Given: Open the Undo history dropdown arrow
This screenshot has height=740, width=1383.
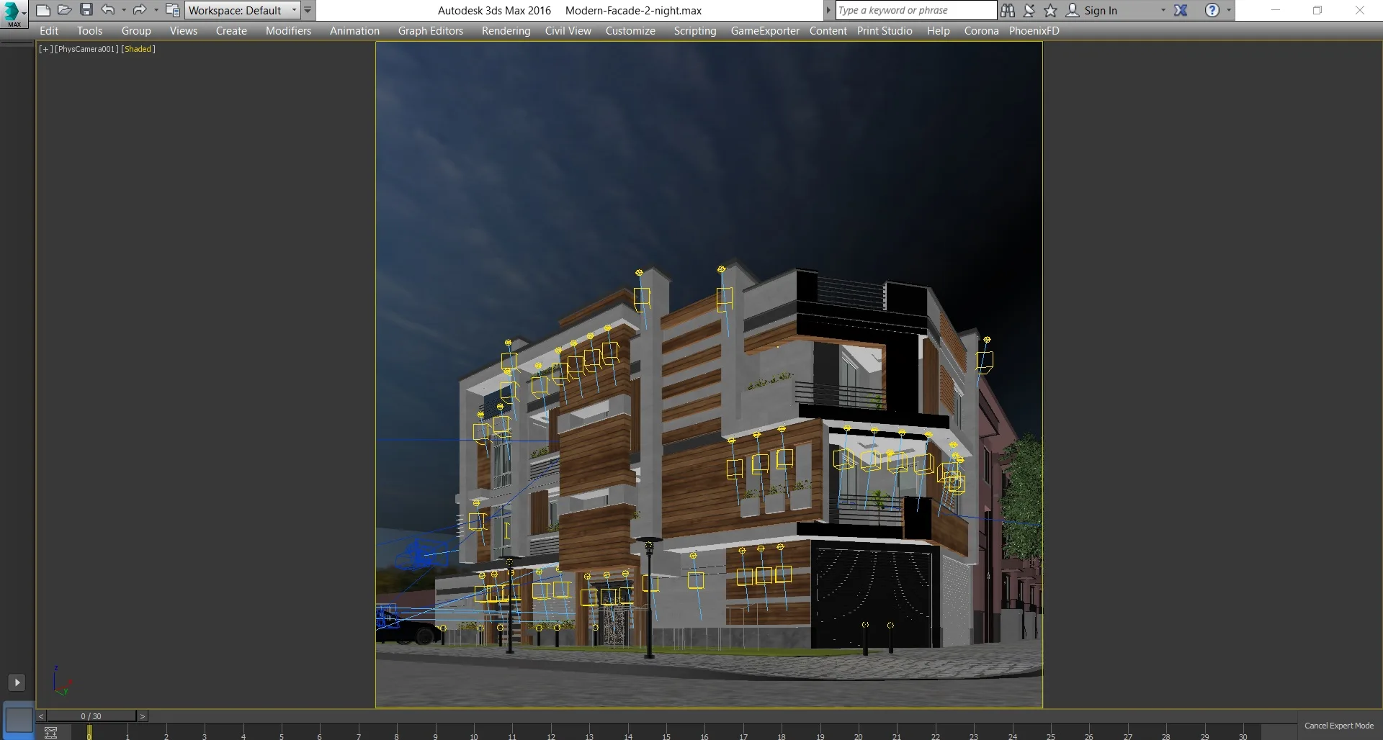Looking at the screenshot, I should 123,9.
